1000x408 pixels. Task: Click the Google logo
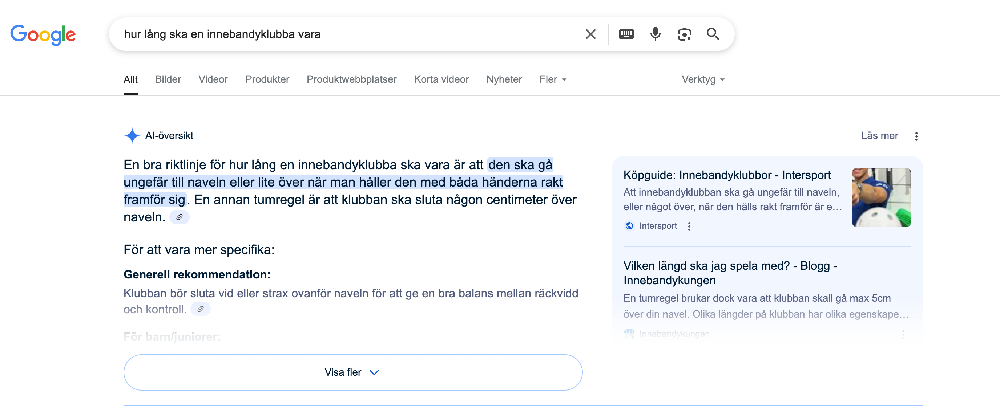(43, 35)
